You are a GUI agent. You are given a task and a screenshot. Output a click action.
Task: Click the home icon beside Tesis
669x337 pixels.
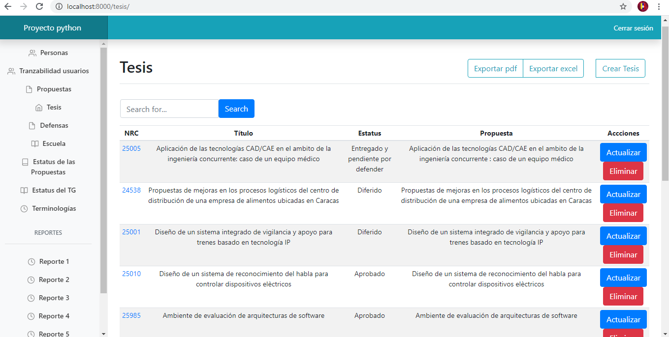[39, 107]
